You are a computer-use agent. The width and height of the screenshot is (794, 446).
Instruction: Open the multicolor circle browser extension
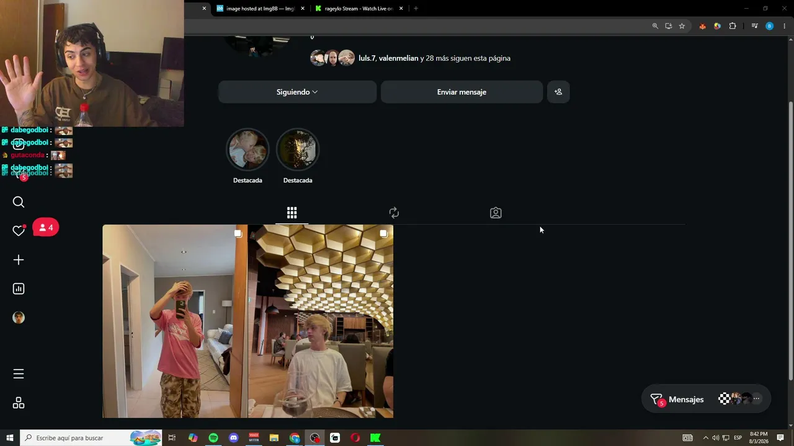click(x=717, y=26)
